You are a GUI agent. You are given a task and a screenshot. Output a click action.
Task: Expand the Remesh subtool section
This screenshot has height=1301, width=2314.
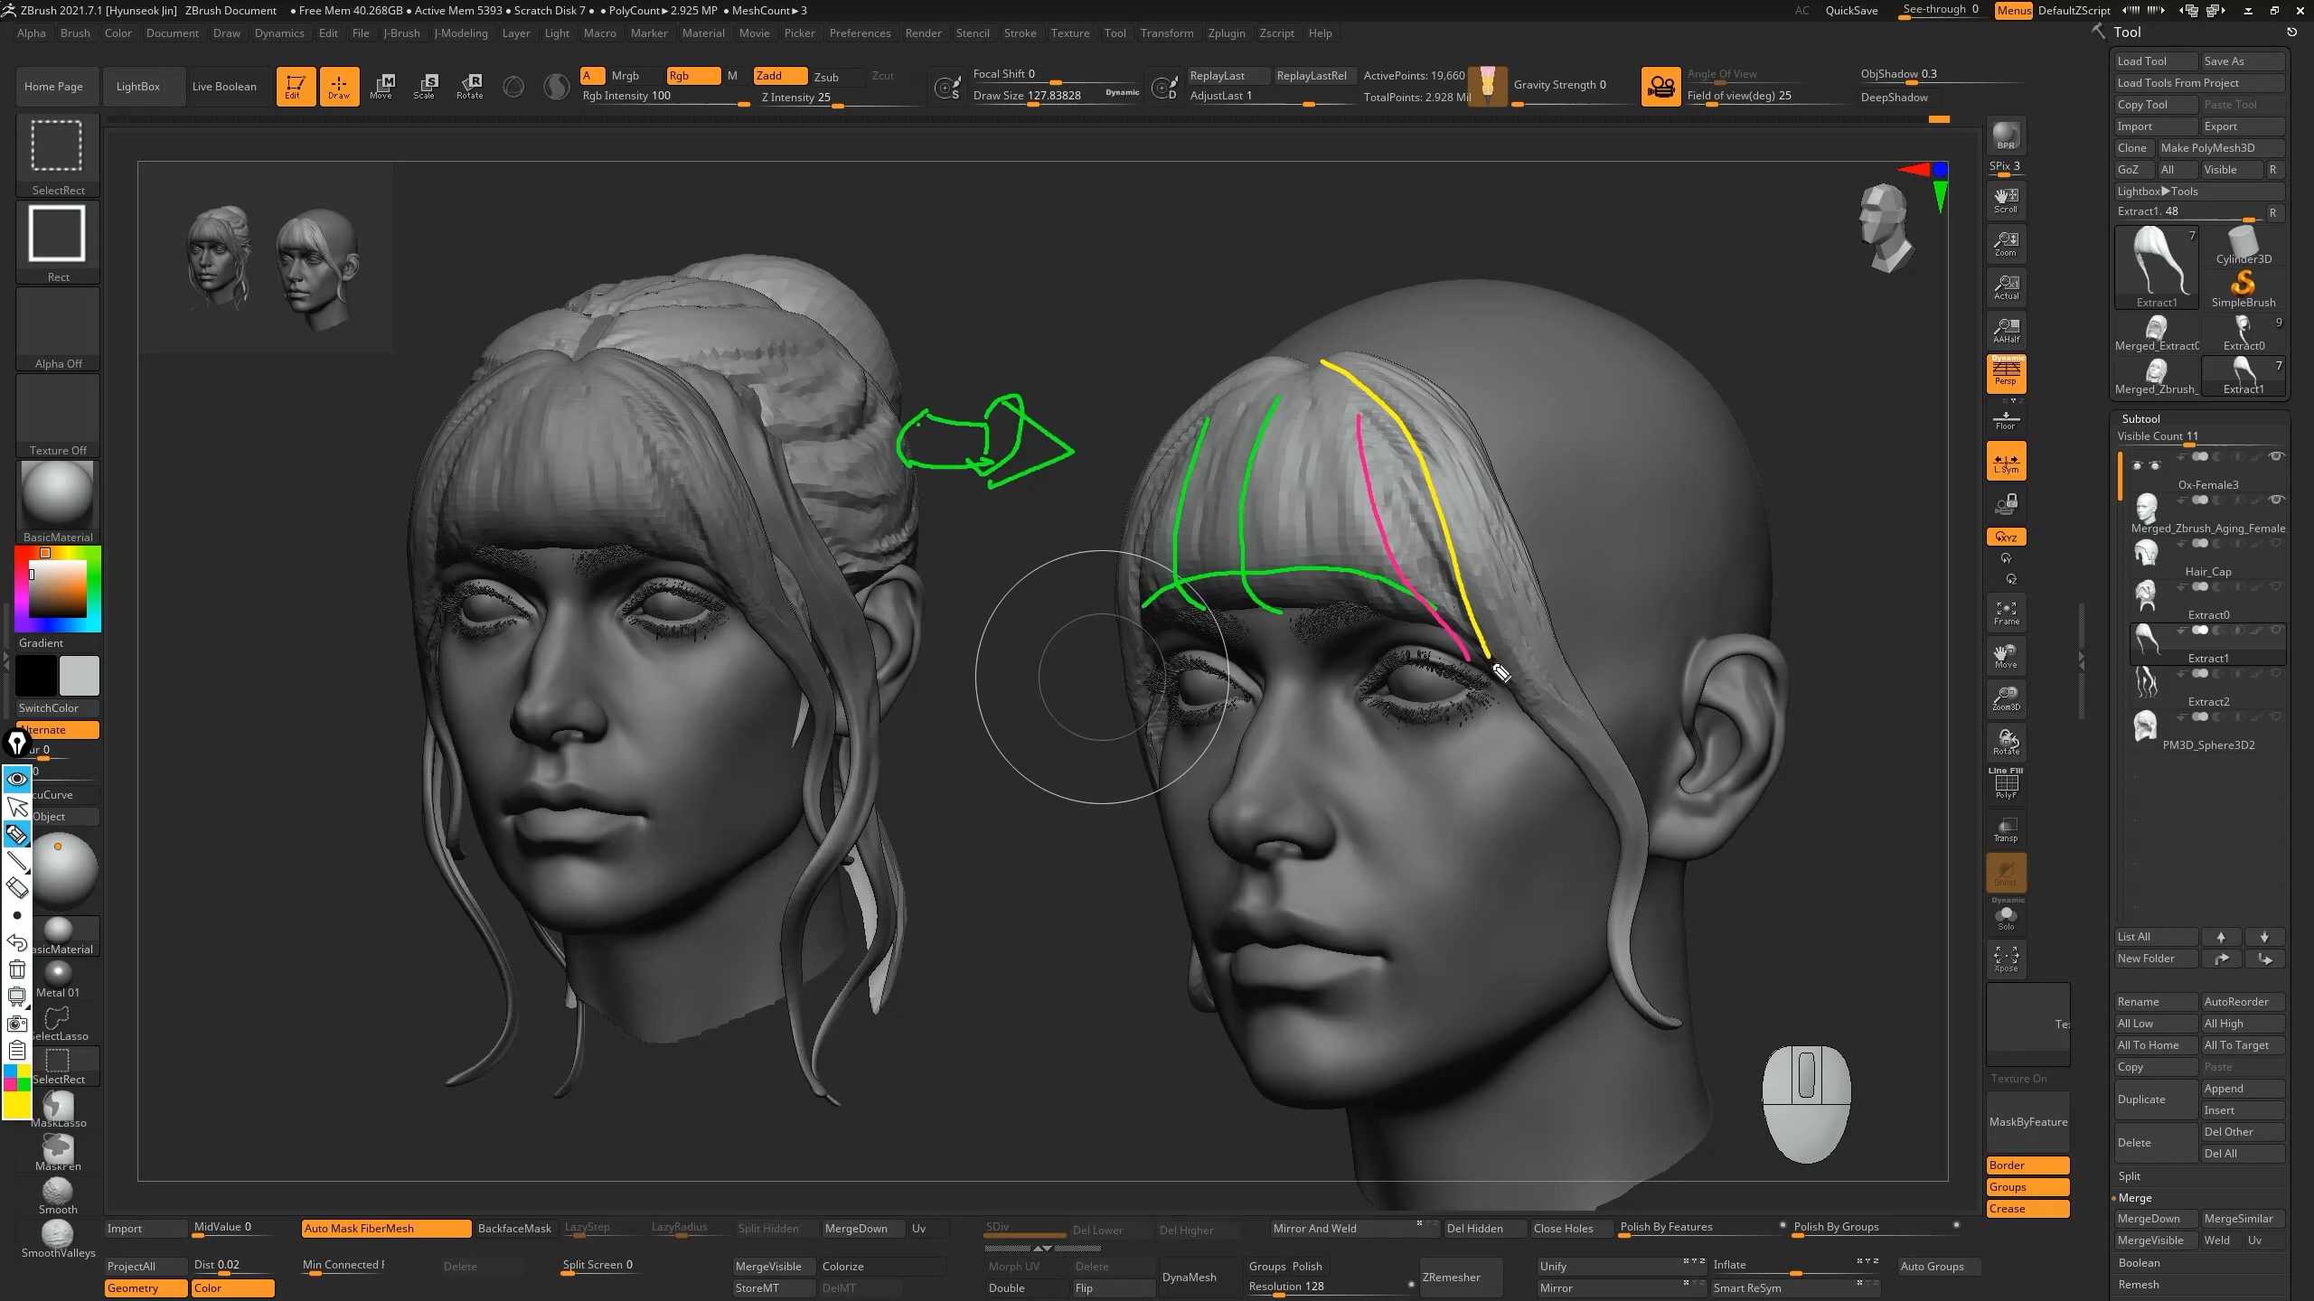(x=2139, y=1284)
